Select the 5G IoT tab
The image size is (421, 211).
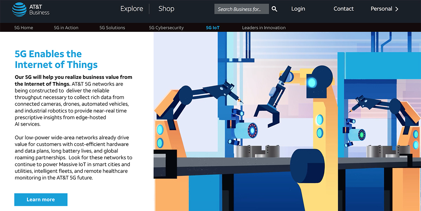(213, 28)
